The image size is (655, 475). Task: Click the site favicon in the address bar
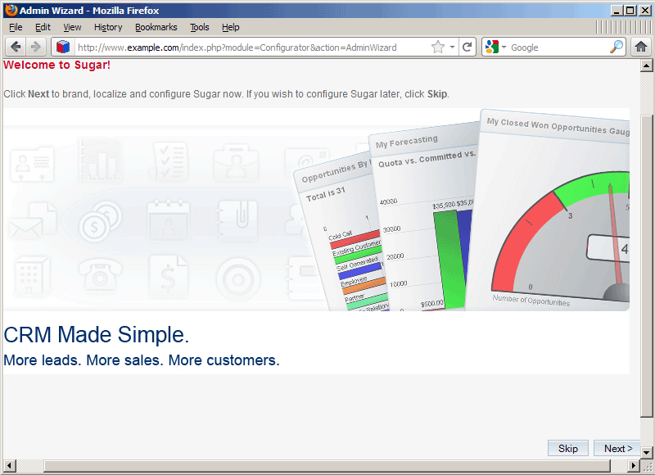click(63, 47)
